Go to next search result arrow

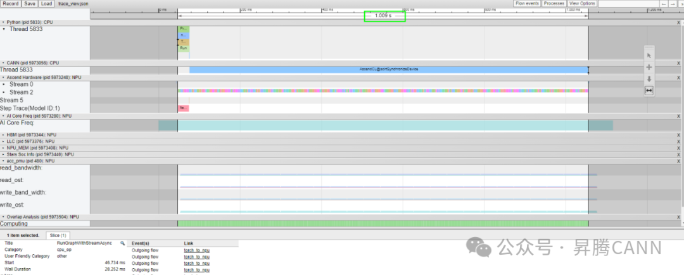(x=673, y=4)
